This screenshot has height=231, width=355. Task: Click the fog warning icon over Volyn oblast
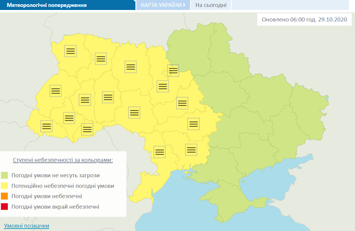(70, 51)
